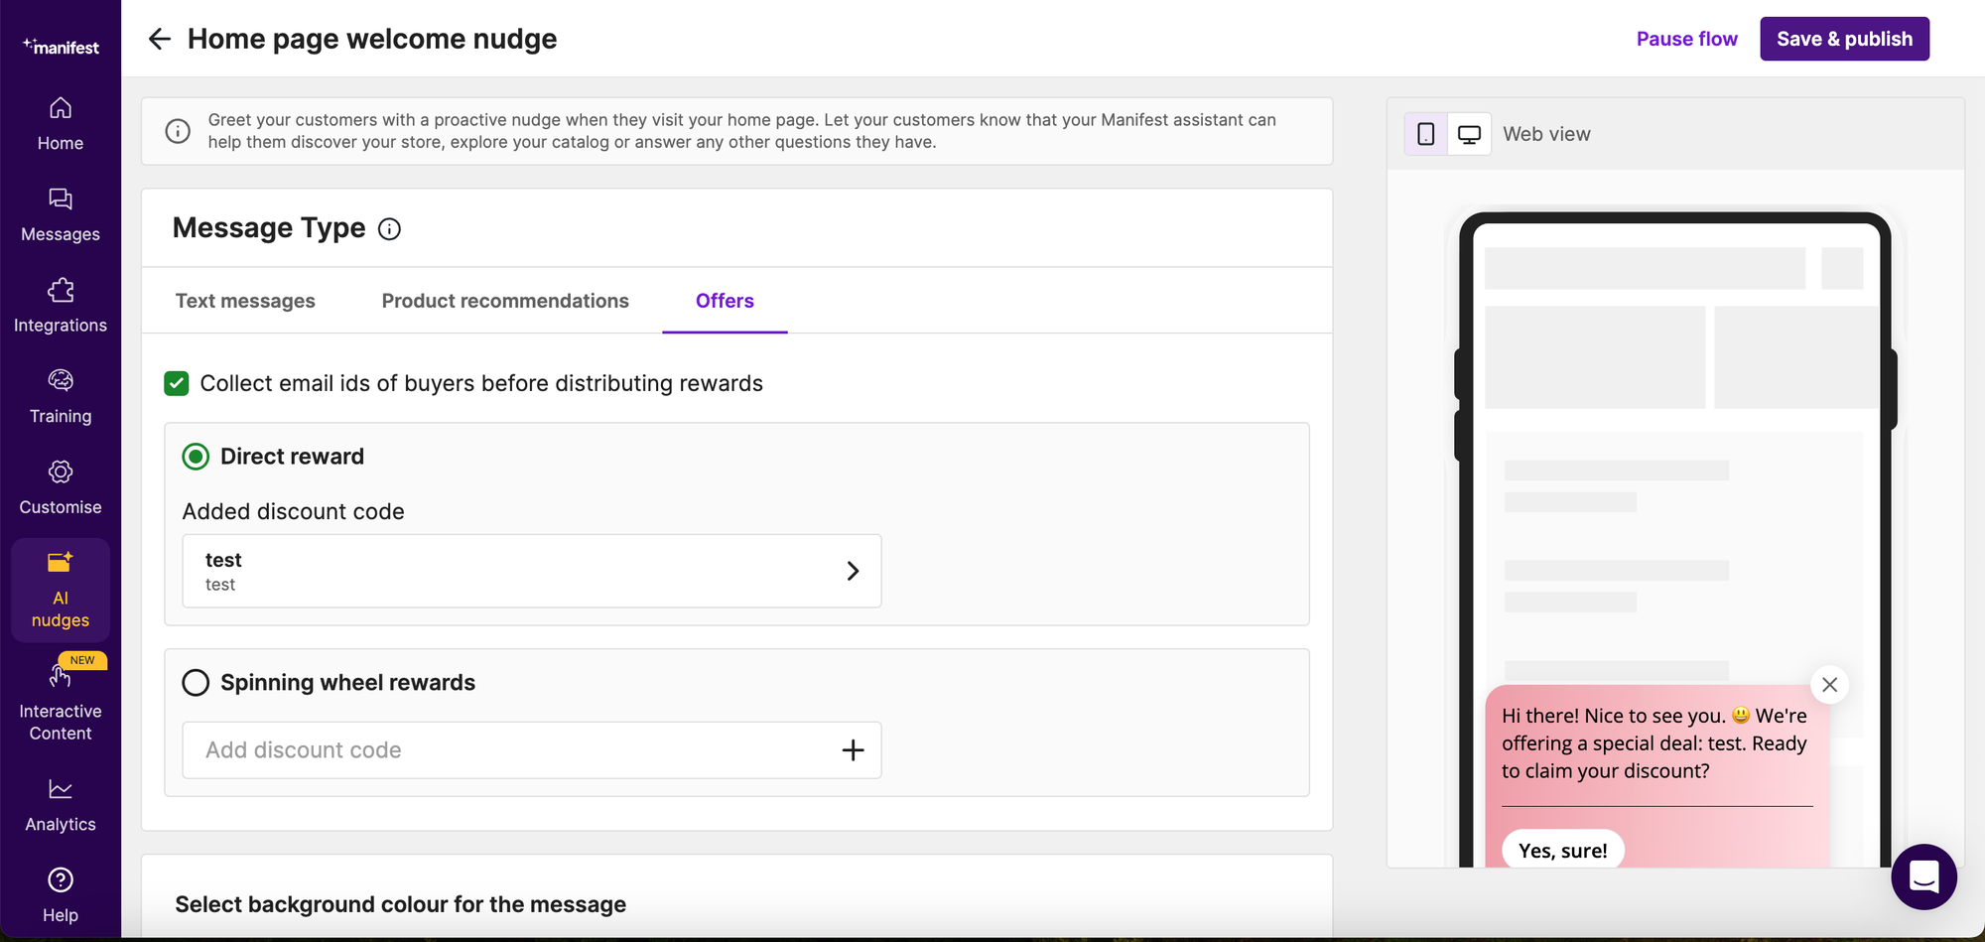Image resolution: width=1985 pixels, height=942 pixels.
Task: Click the Pause flow link
Action: [x=1687, y=39]
